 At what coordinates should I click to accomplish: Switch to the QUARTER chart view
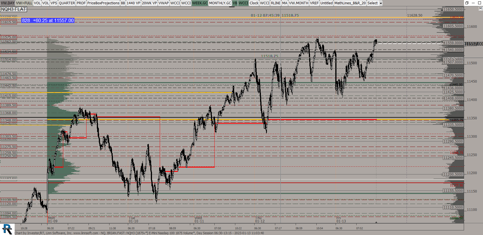67,3
